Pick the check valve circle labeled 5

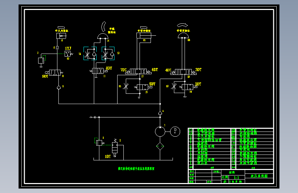59,88
